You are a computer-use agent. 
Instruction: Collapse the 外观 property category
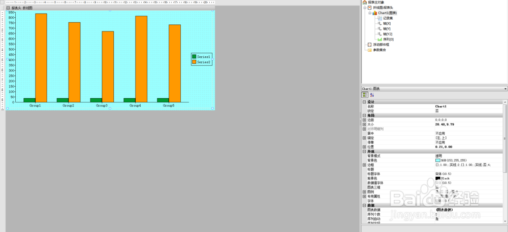click(364, 151)
